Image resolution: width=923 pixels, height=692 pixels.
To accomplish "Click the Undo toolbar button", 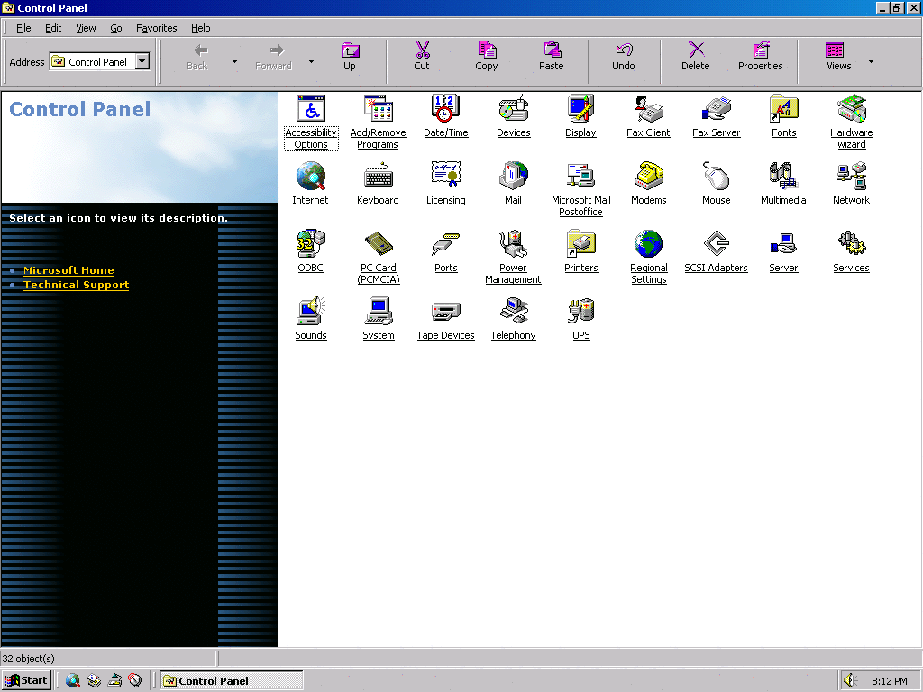I will coord(624,57).
